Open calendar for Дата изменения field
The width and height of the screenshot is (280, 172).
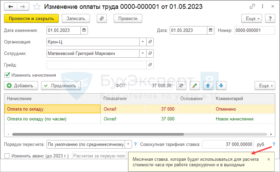(x=85, y=30)
